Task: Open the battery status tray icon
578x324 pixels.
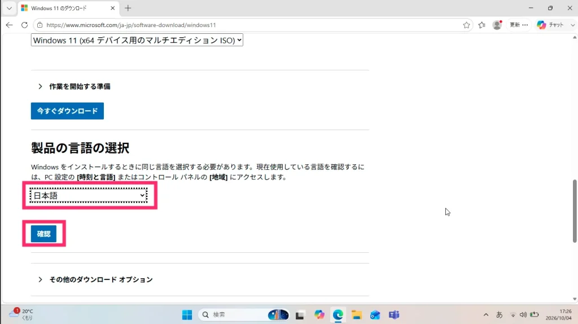Action: click(x=534, y=315)
